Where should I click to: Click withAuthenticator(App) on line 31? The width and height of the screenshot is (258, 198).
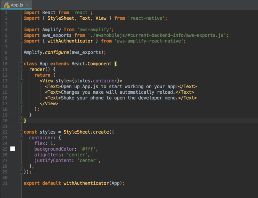[x=93, y=183]
